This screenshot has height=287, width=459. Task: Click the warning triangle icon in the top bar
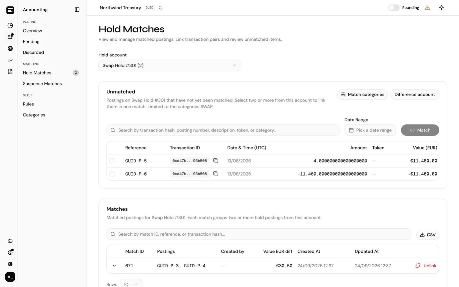[427, 8]
